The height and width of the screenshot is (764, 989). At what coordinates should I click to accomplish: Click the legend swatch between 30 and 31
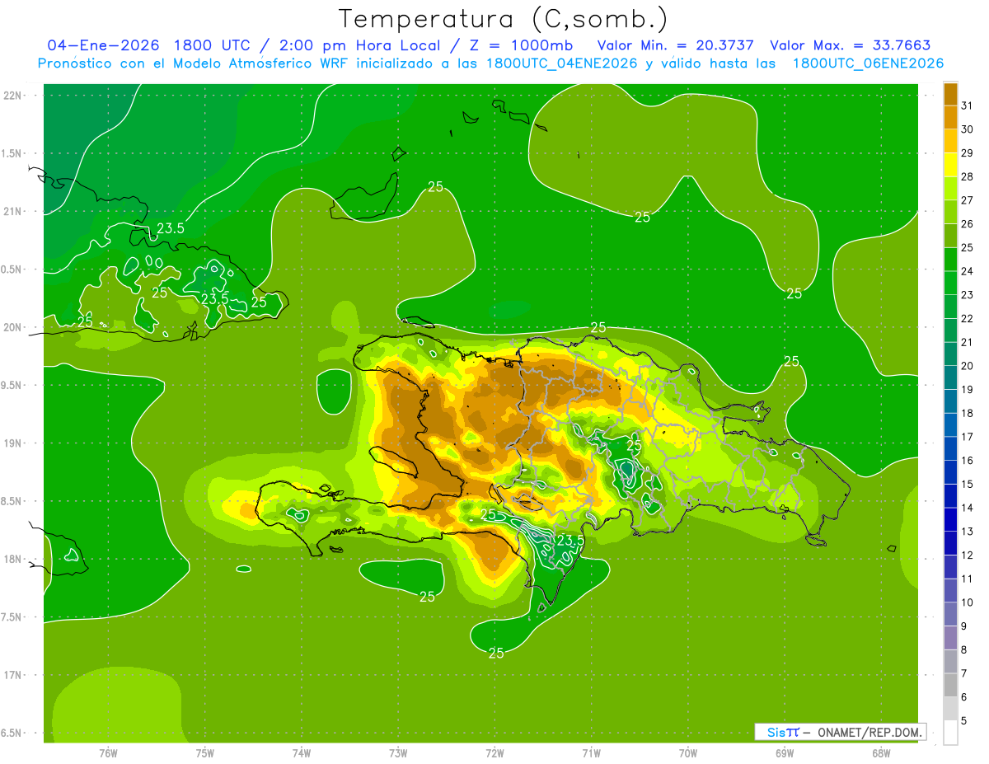click(x=950, y=118)
